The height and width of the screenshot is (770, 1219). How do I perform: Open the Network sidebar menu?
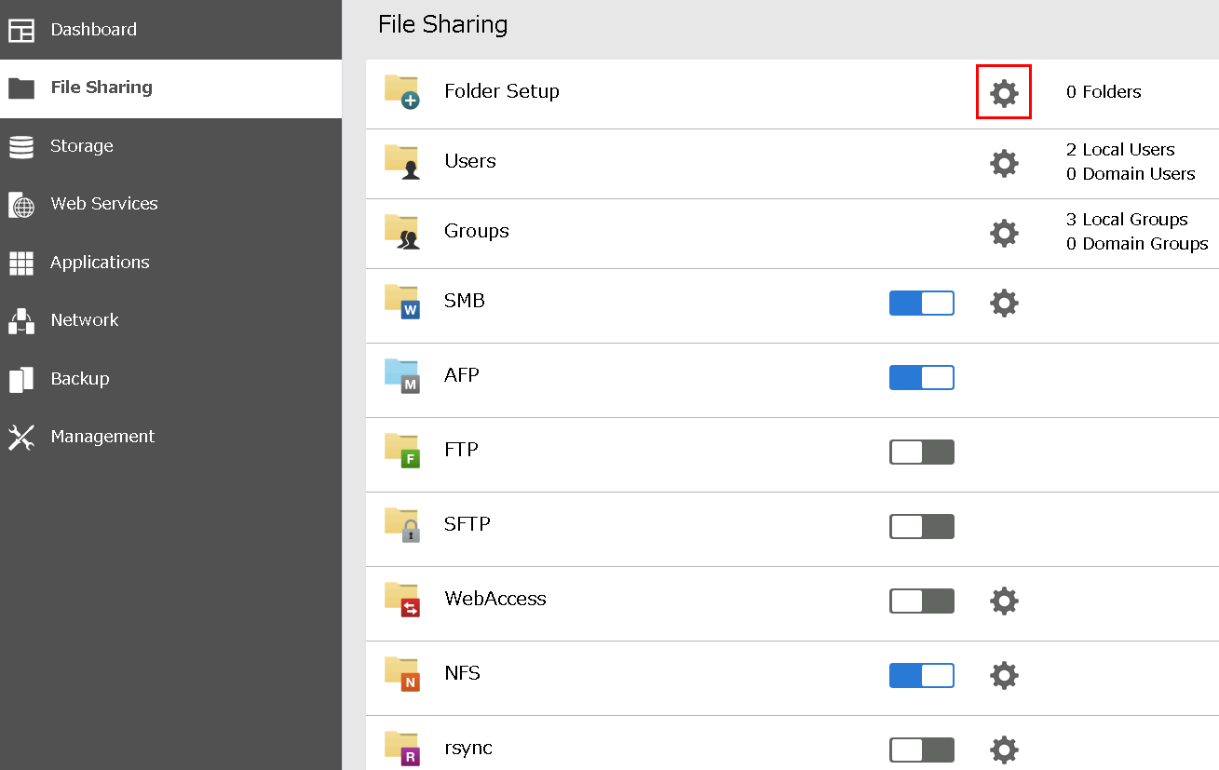click(x=84, y=320)
